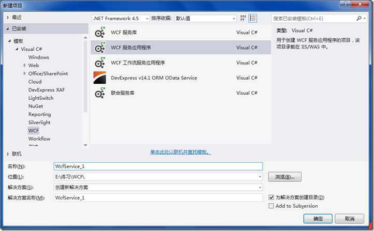
Task: Click link to search templates online
Action: click(x=181, y=152)
